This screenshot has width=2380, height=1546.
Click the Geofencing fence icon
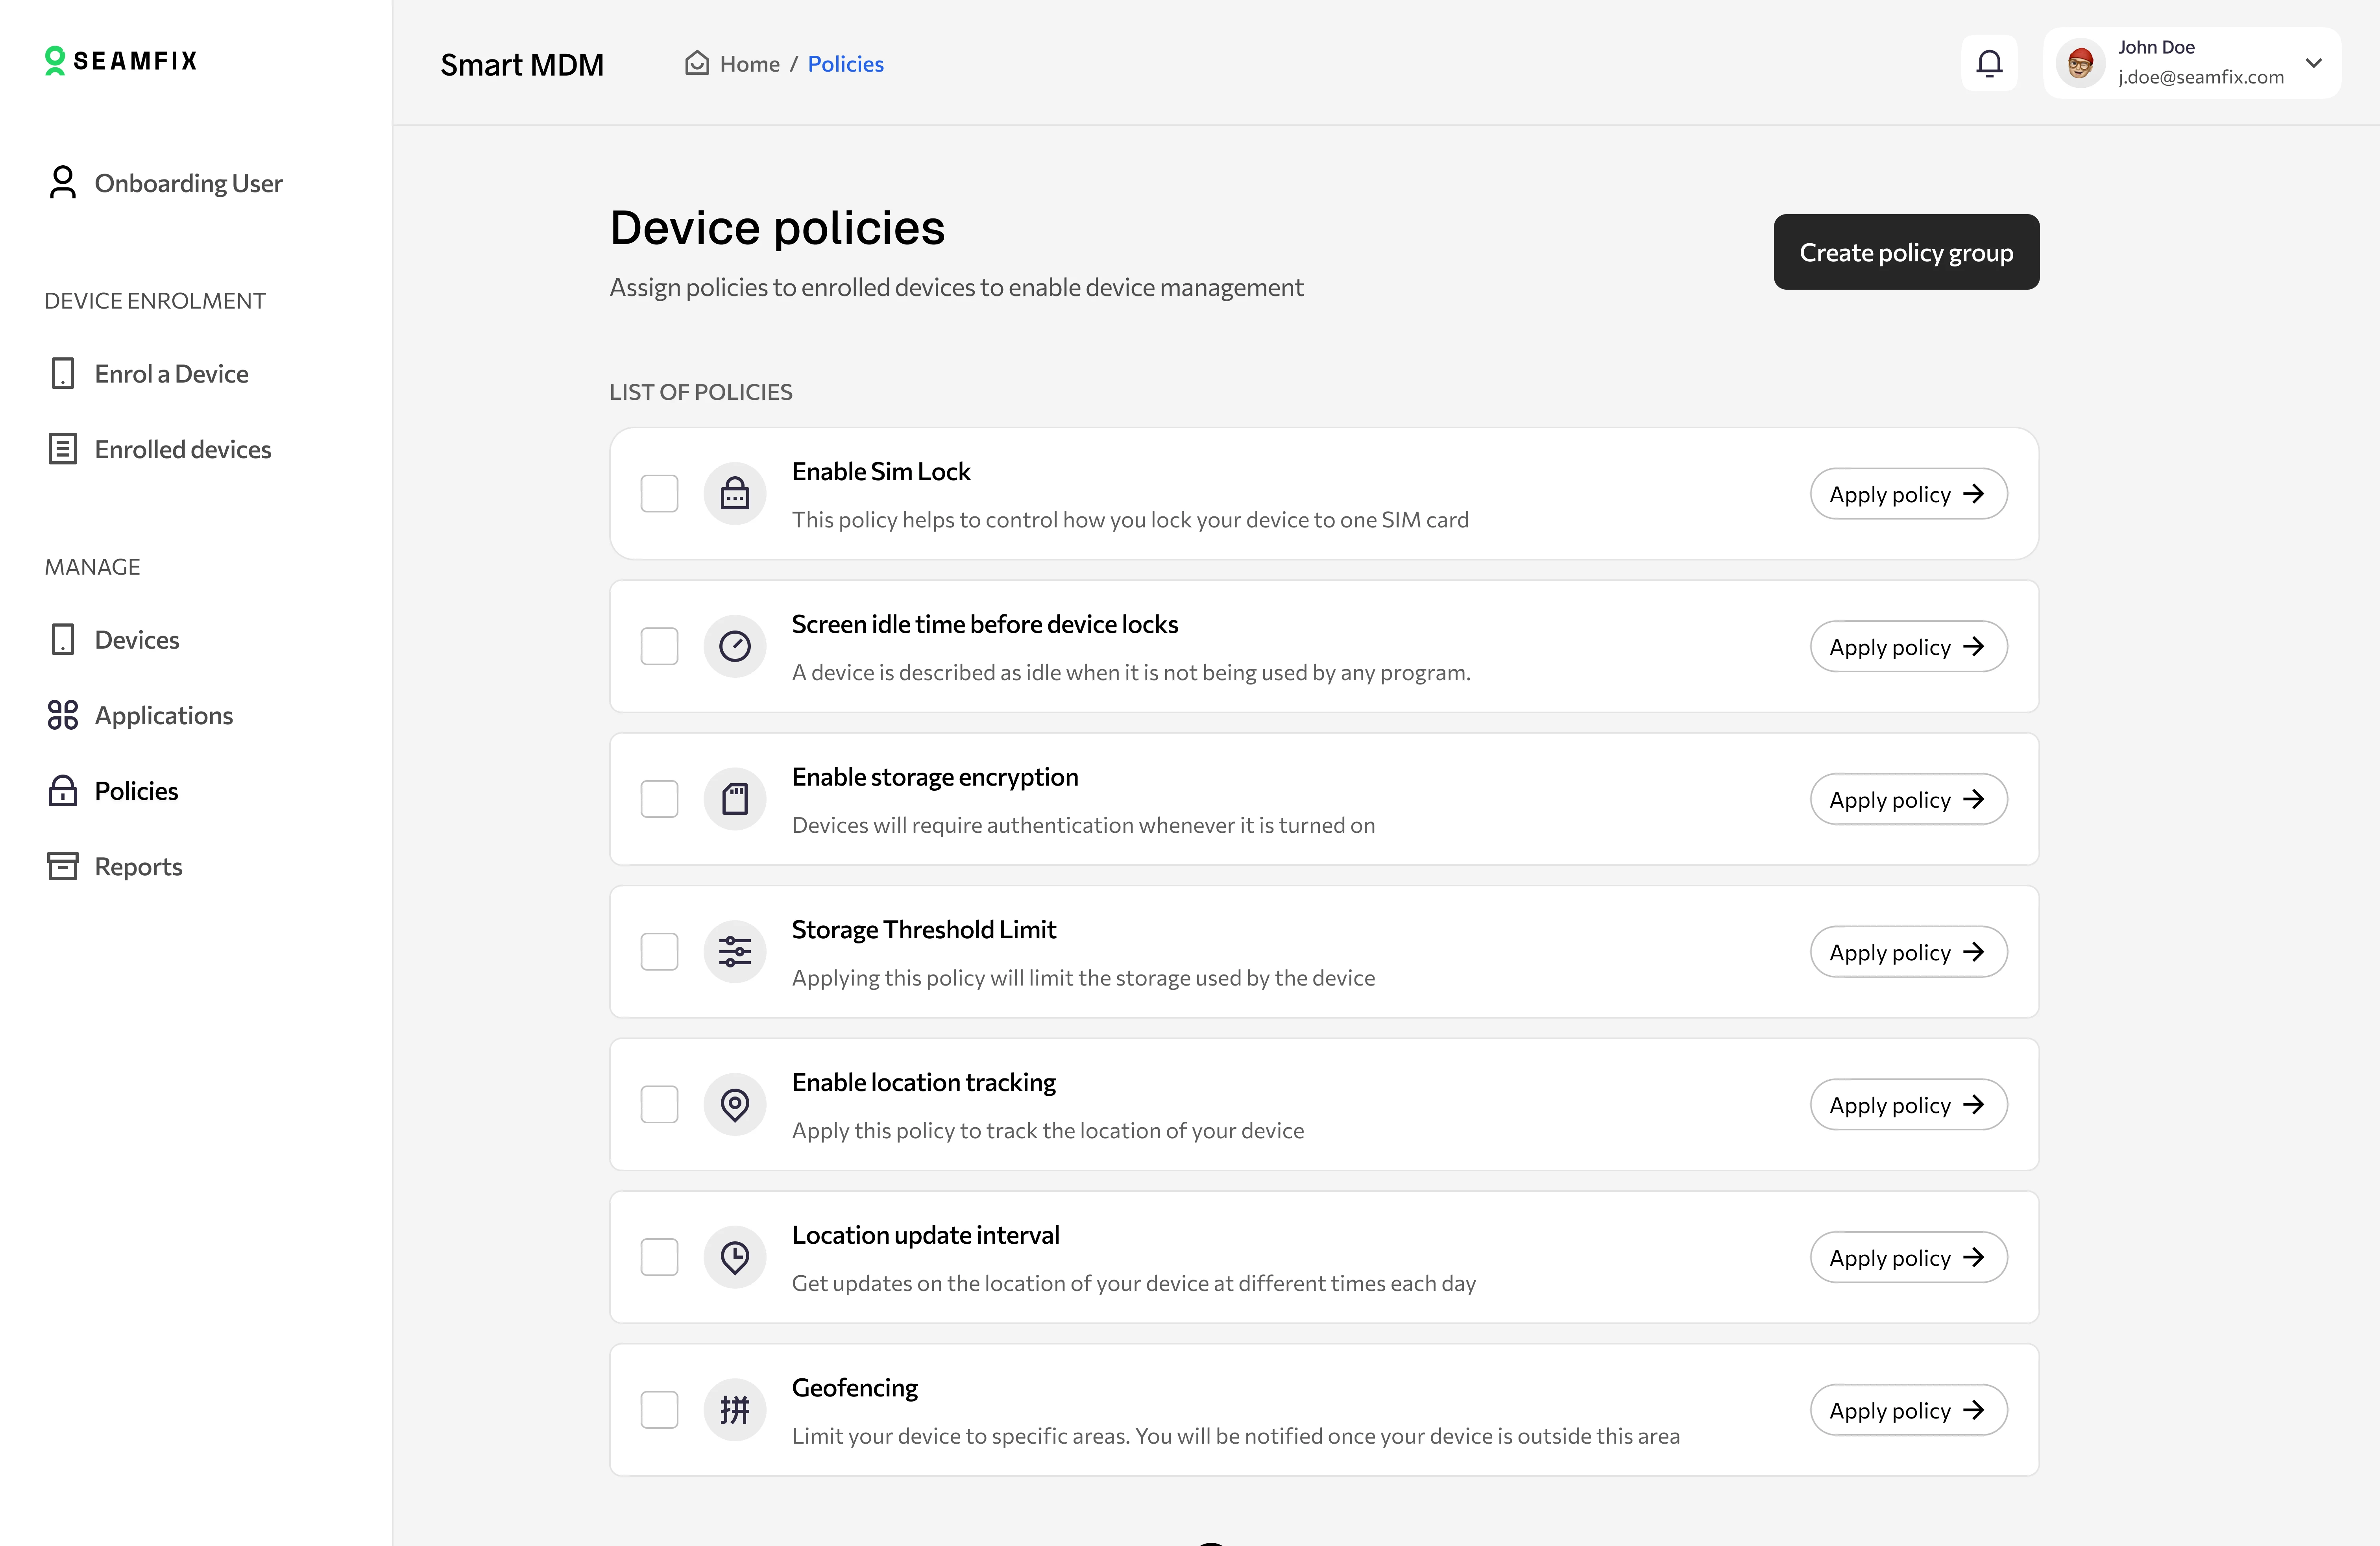pos(735,1410)
